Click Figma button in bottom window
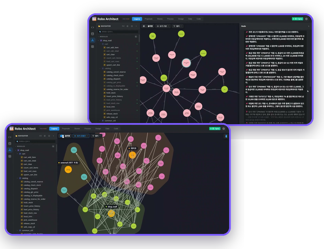This screenshot has width=324, height=249. (x=215, y=129)
